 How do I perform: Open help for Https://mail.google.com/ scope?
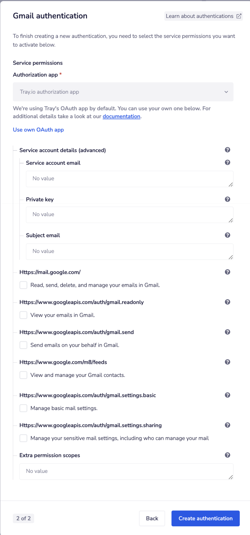(x=227, y=272)
